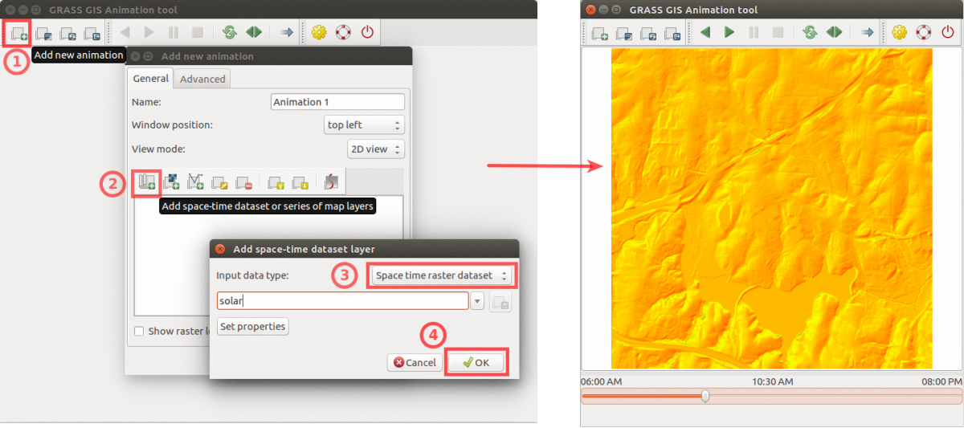964x428 pixels.
Task: Select the General tab
Action: click(x=150, y=79)
